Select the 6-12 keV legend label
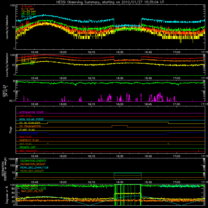 click(28, 9)
